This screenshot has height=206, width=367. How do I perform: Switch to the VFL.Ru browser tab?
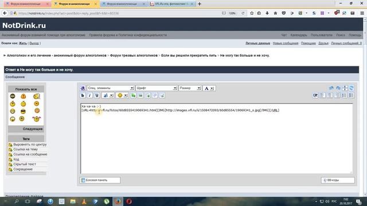pyautogui.click(x=171, y=4)
